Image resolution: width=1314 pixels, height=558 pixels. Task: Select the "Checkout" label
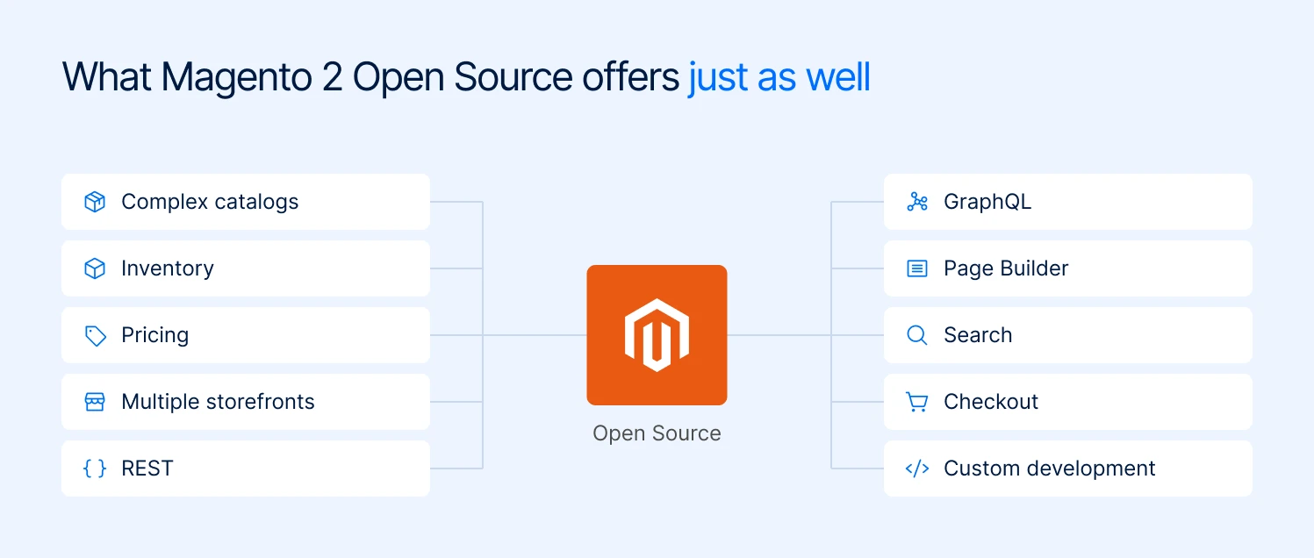(x=991, y=402)
